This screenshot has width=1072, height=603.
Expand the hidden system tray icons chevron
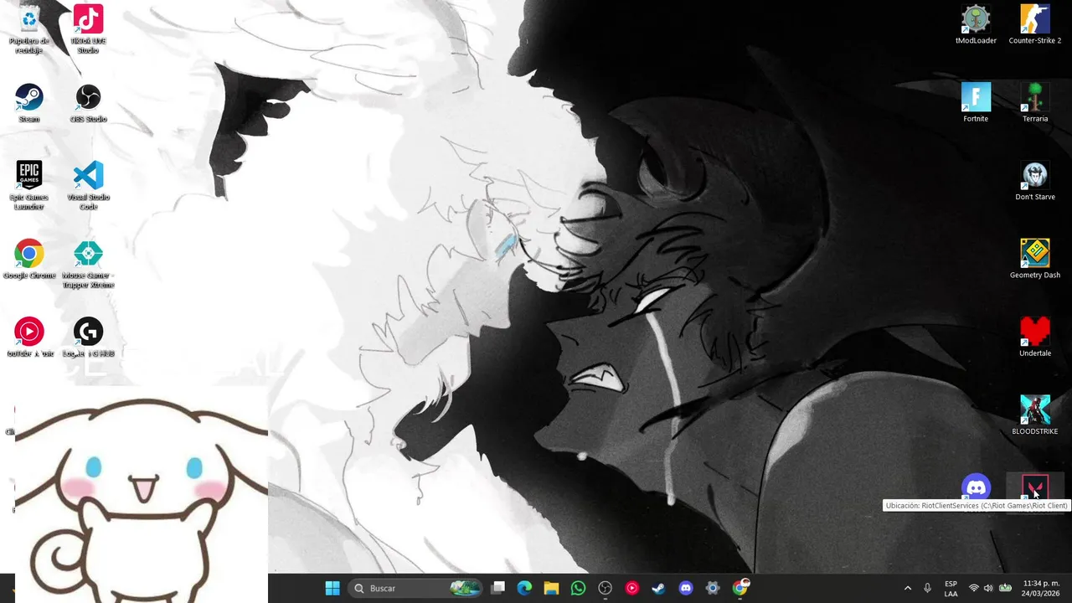tap(907, 588)
